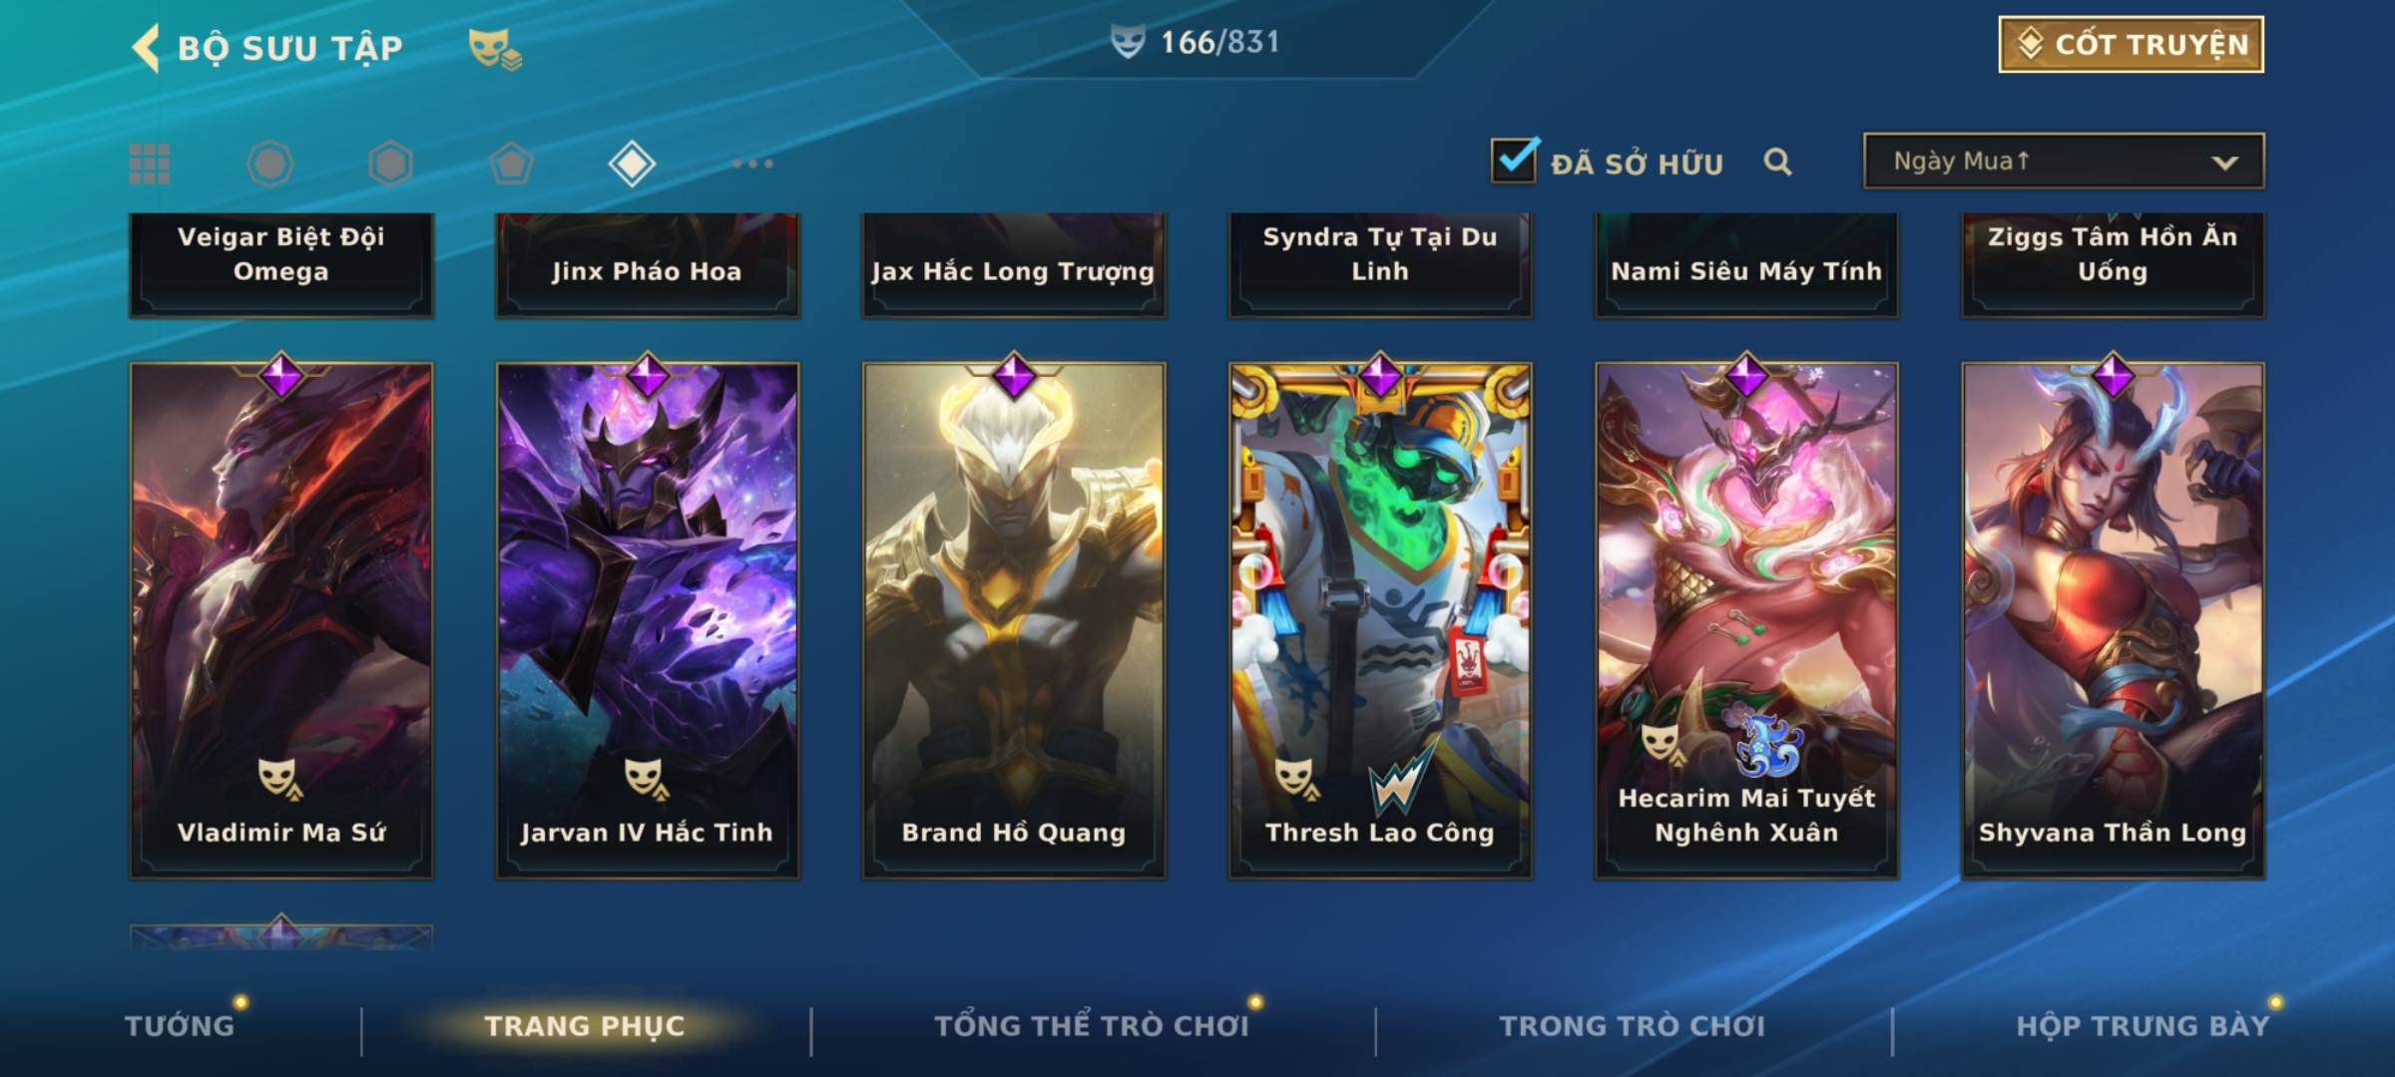This screenshot has height=1077, width=2395.
Task: Select the hexagon rarity filter icon
Action: pyautogui.click(x=390, y=164)
